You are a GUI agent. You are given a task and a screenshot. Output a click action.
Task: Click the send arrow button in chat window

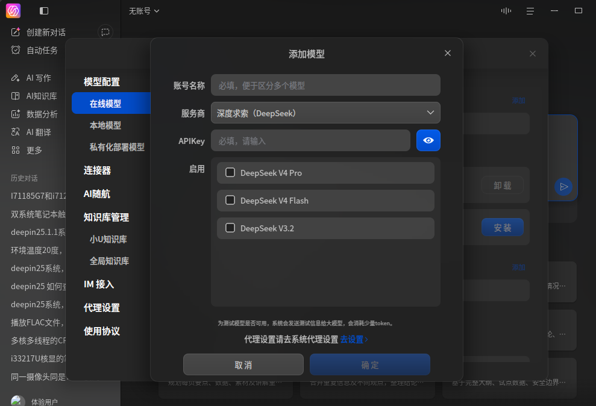click(563, 187)
